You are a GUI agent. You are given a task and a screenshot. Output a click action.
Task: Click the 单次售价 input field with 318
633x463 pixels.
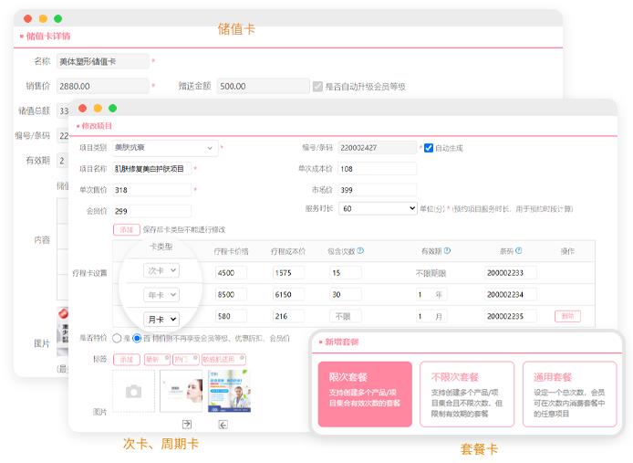(x=151, y=190)
